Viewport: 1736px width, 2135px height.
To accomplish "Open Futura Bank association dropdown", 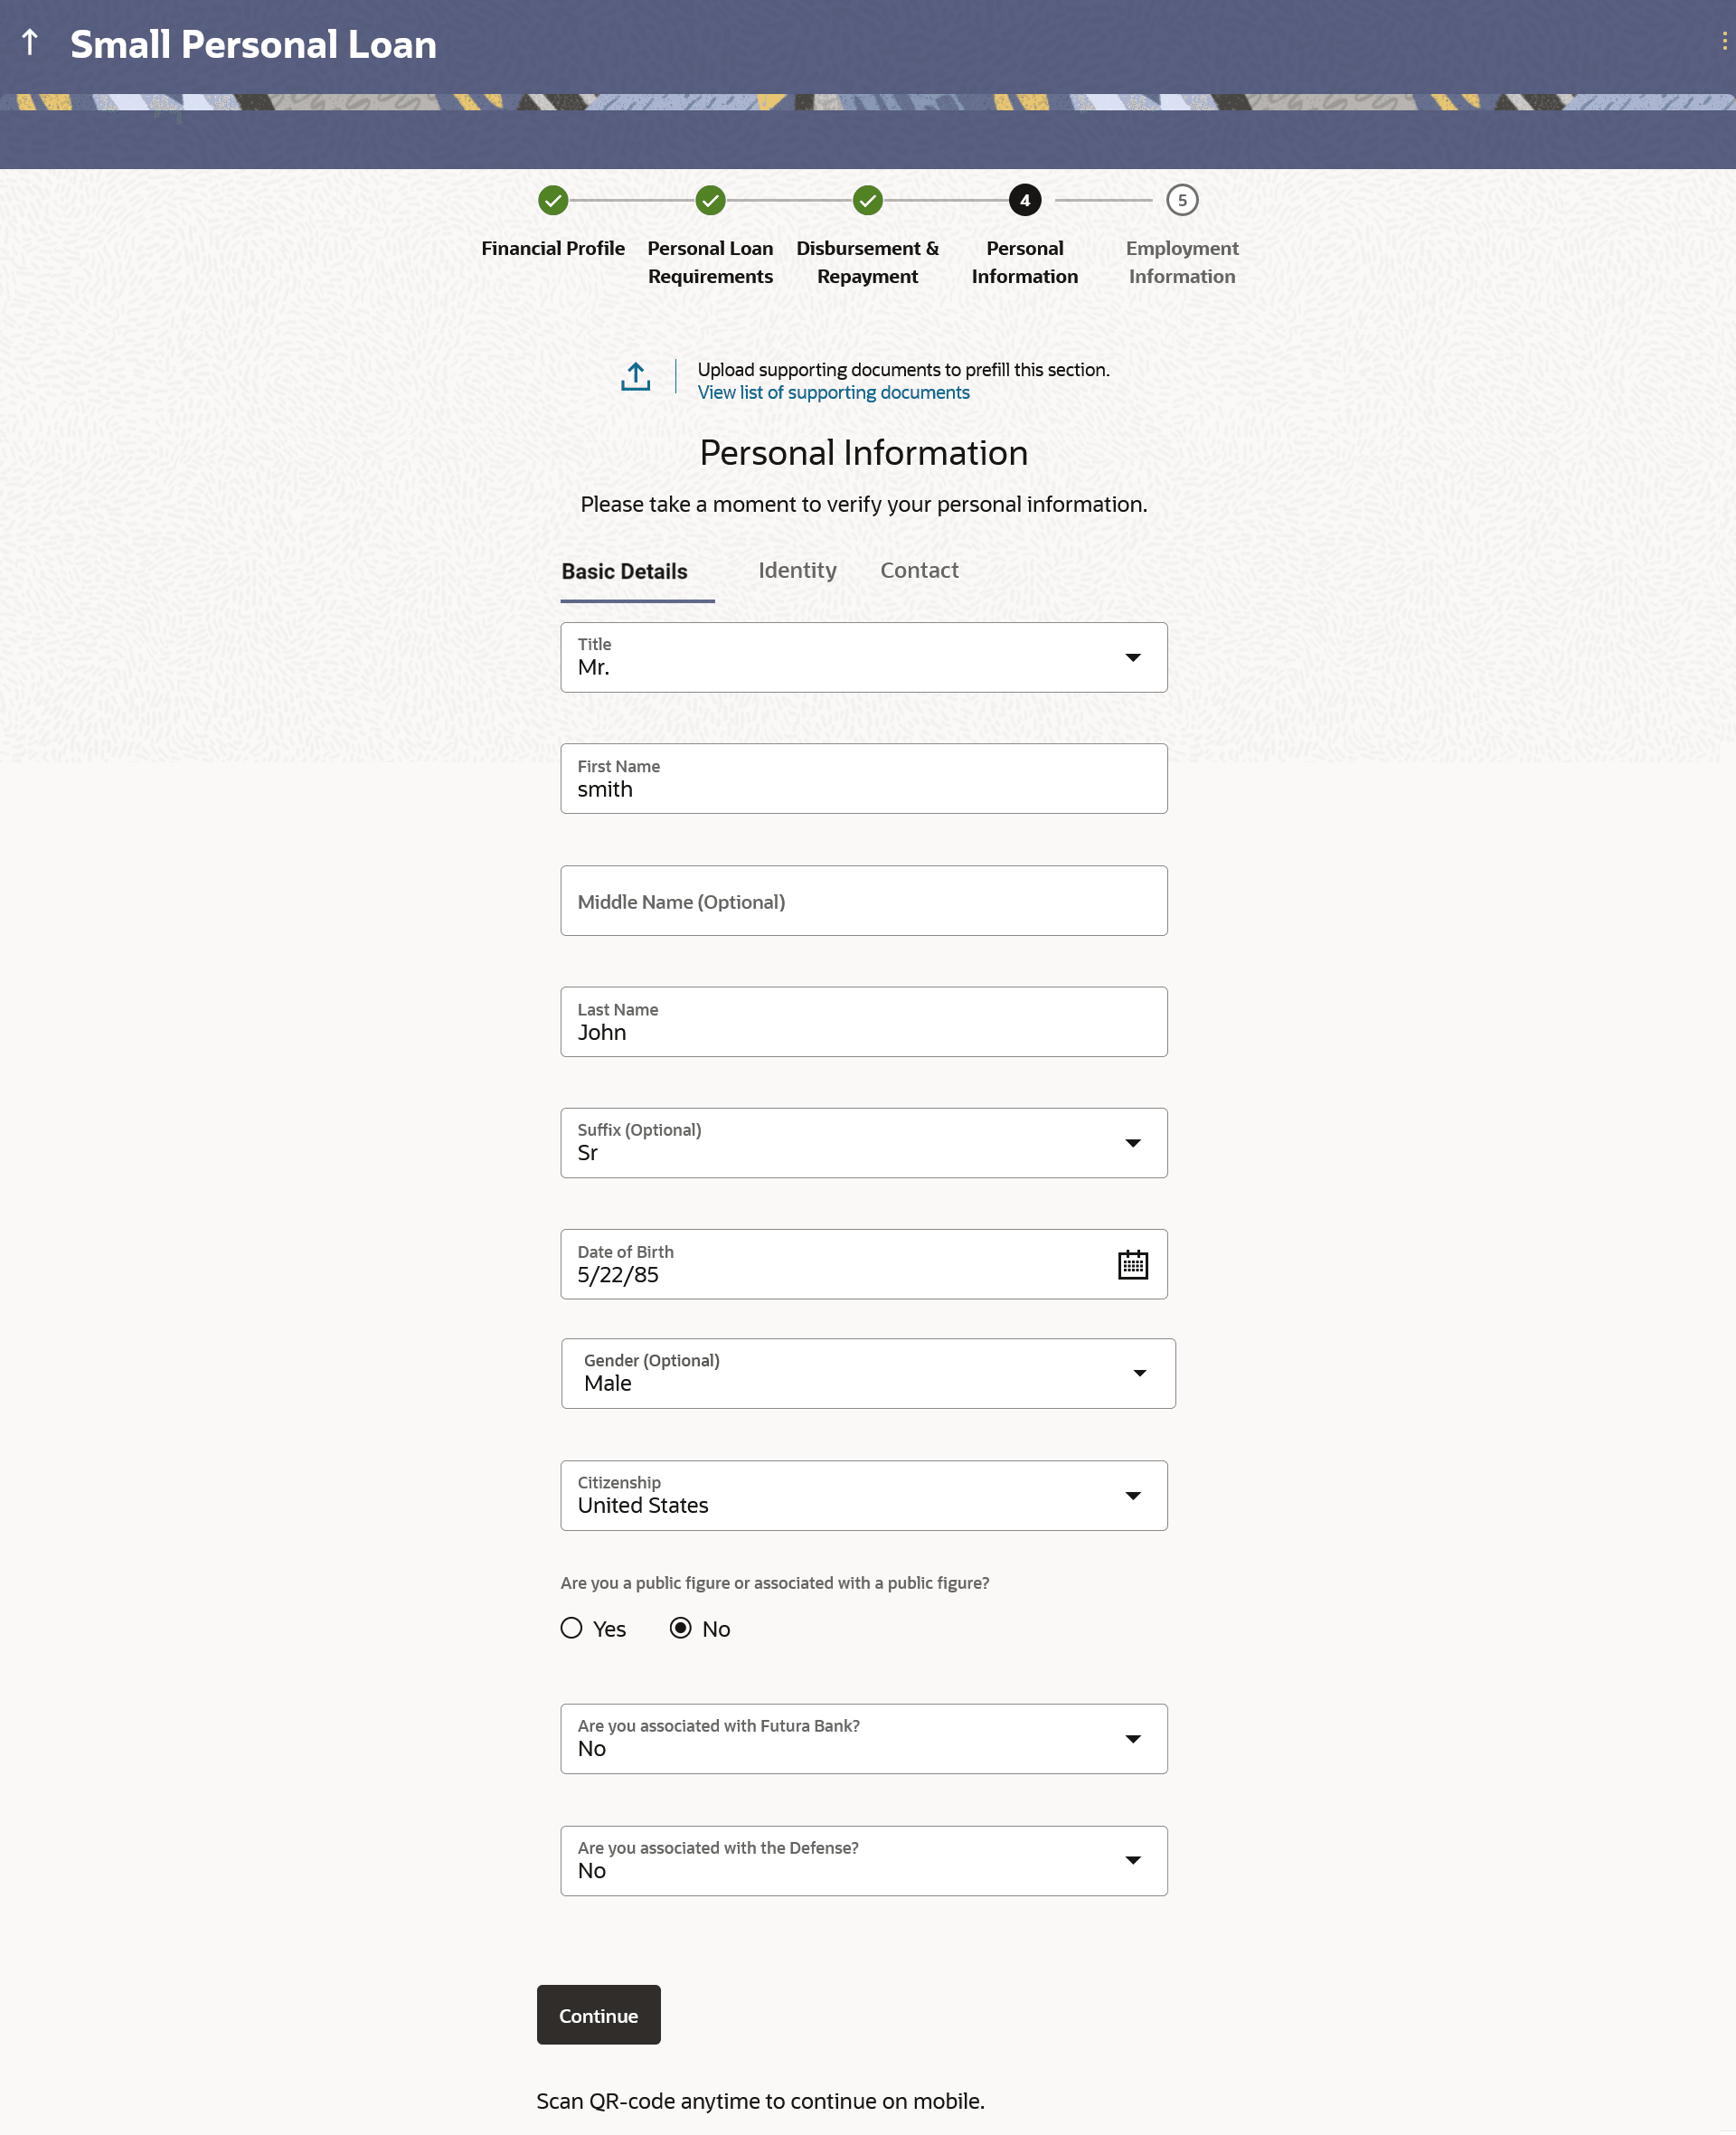I will (1132, 1739).
